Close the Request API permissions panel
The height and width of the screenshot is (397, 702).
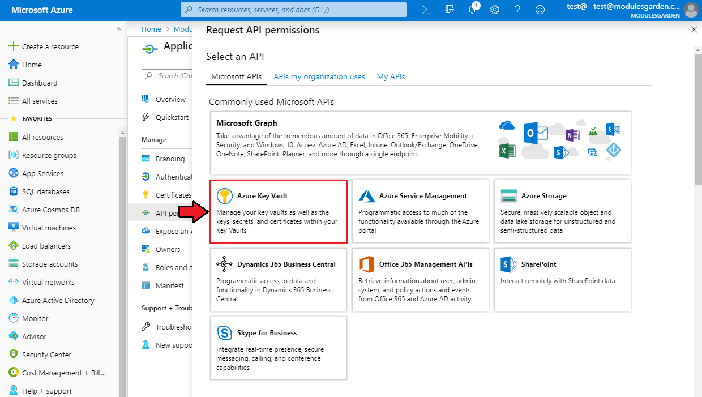694,29
